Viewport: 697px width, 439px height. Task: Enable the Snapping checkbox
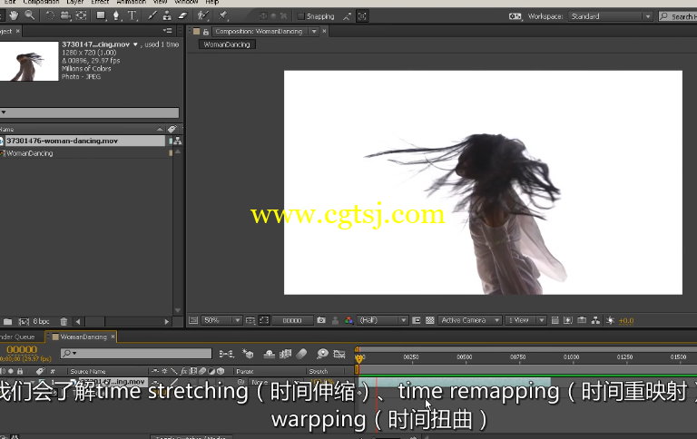pos(301,16)
